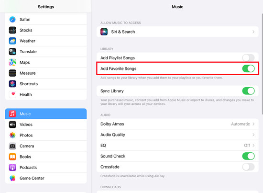Viewport: 263px width, 193px height.
Task: Enable the Add Playlist Songs switch
Action: pyautogui.click(x=248, y=58)
